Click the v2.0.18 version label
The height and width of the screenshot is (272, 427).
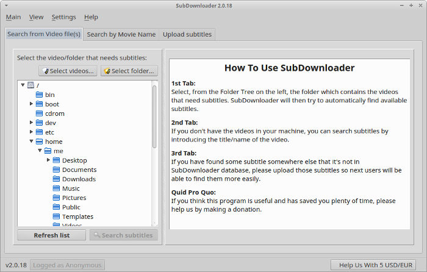[x=16, y=265]
